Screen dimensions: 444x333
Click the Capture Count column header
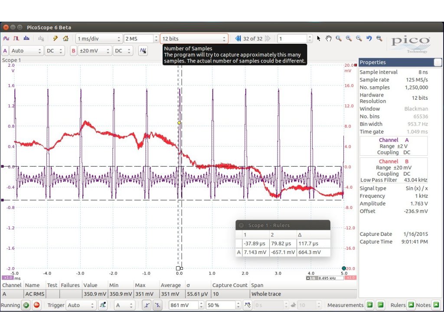[x=230, y=285]
